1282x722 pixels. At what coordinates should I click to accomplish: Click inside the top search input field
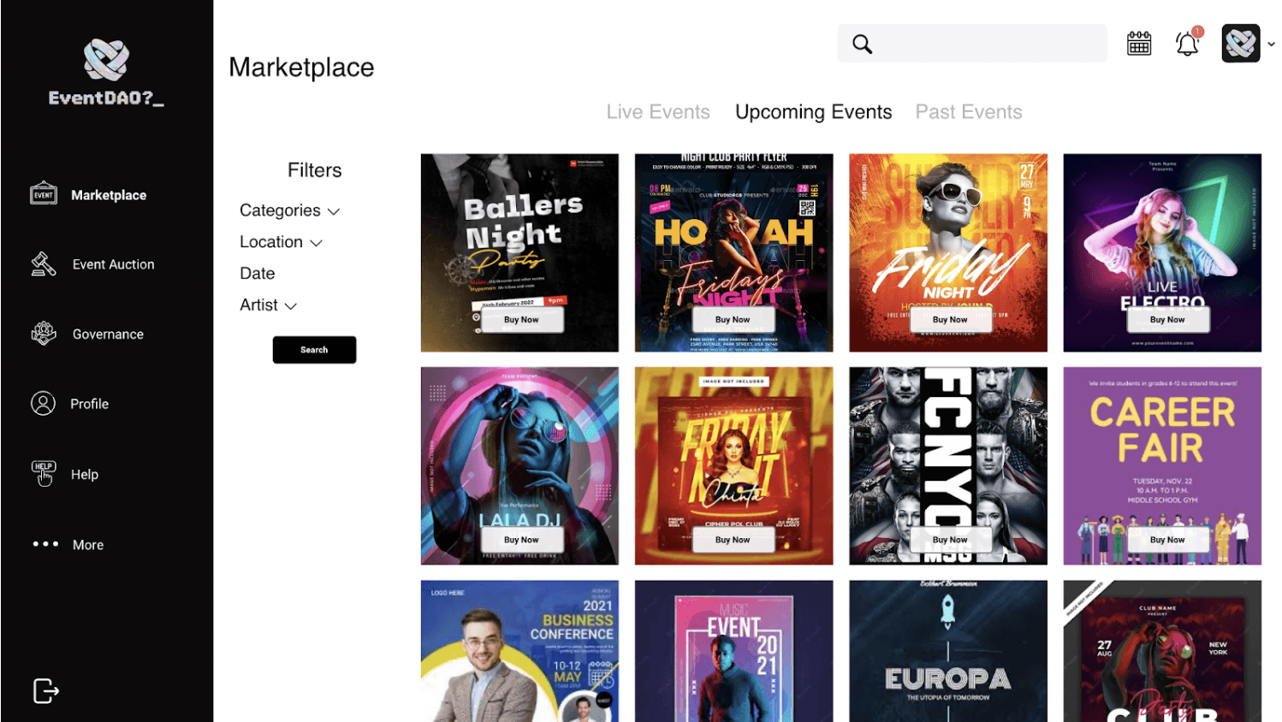(x=988, y=44)
